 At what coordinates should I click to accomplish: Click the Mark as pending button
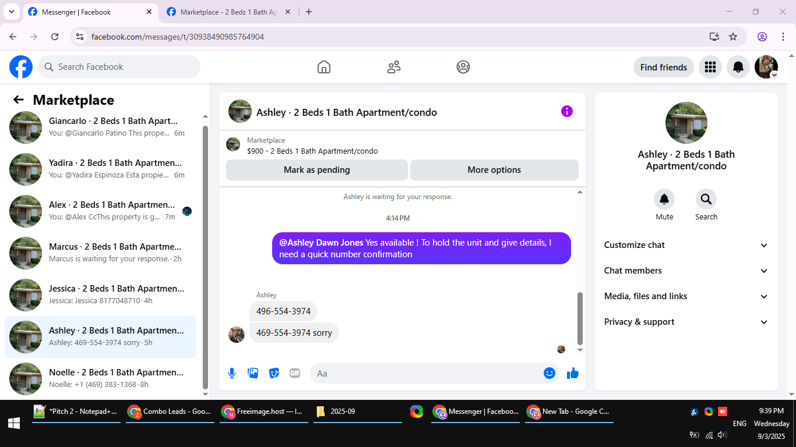(317, 170)
